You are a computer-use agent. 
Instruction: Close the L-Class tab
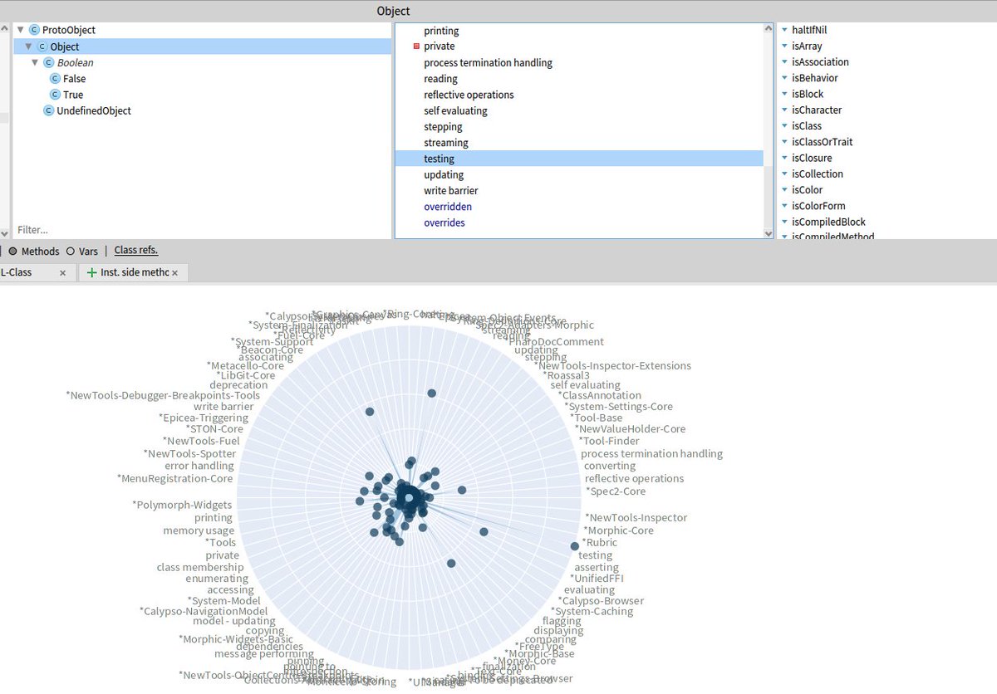63,273
